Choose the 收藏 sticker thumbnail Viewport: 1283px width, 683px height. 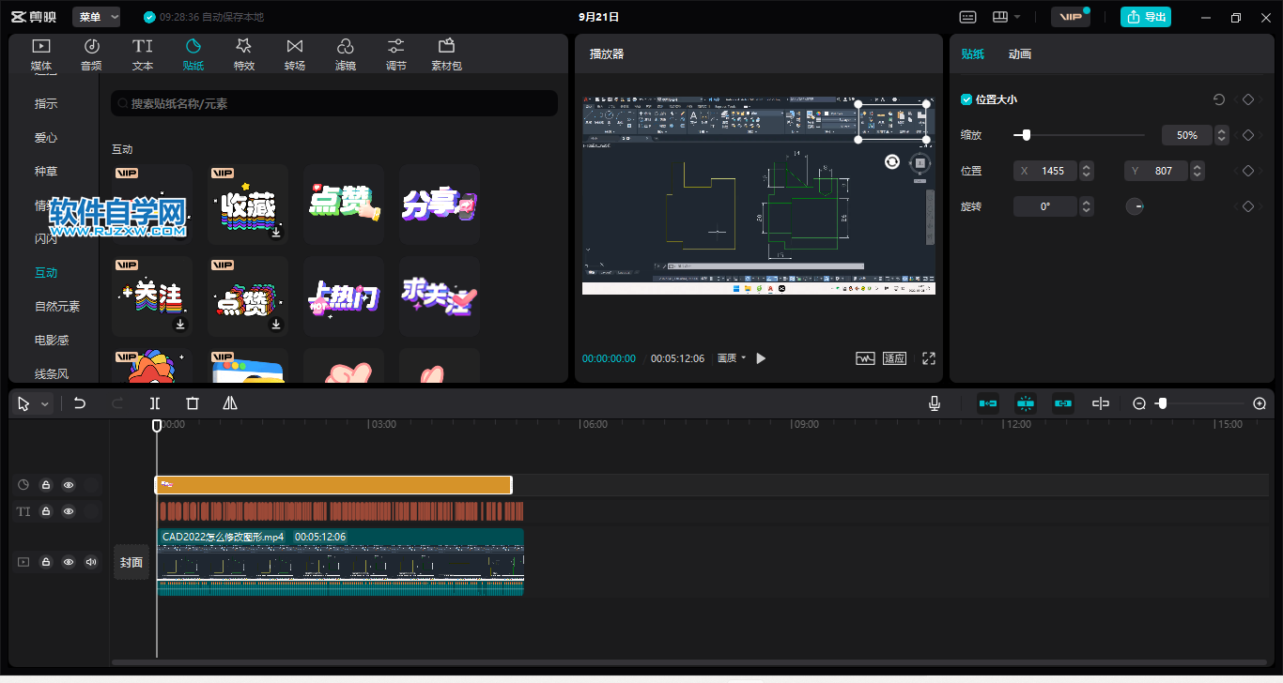pos(248,205)
